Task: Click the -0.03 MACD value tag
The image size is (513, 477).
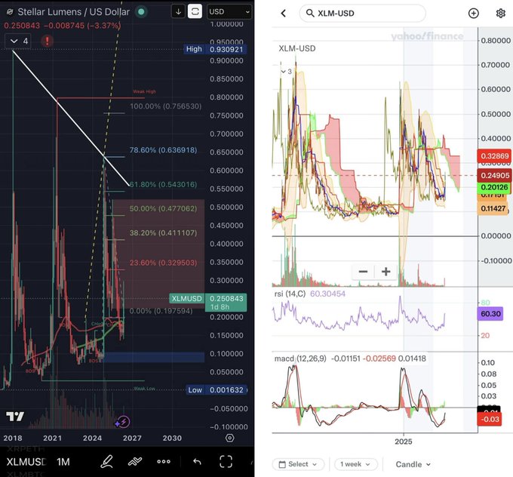Action: point(490,420)
